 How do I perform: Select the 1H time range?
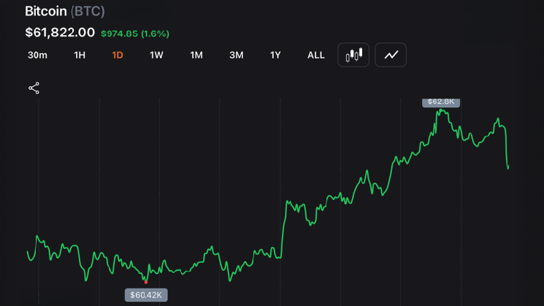pos(80,56)
